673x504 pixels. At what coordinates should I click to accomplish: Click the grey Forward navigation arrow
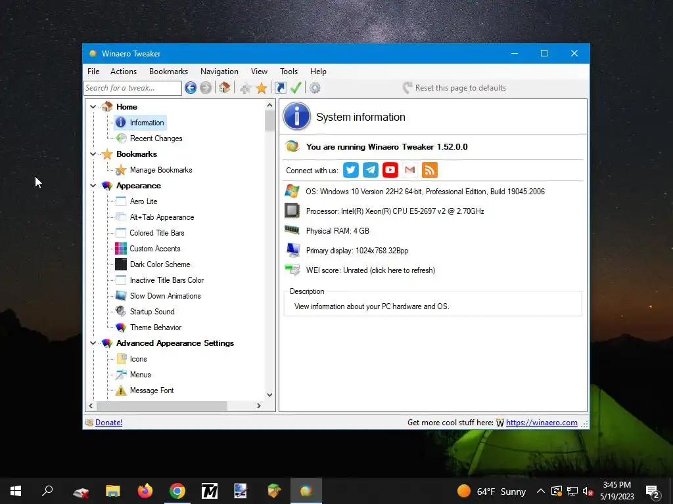(206, 88)
